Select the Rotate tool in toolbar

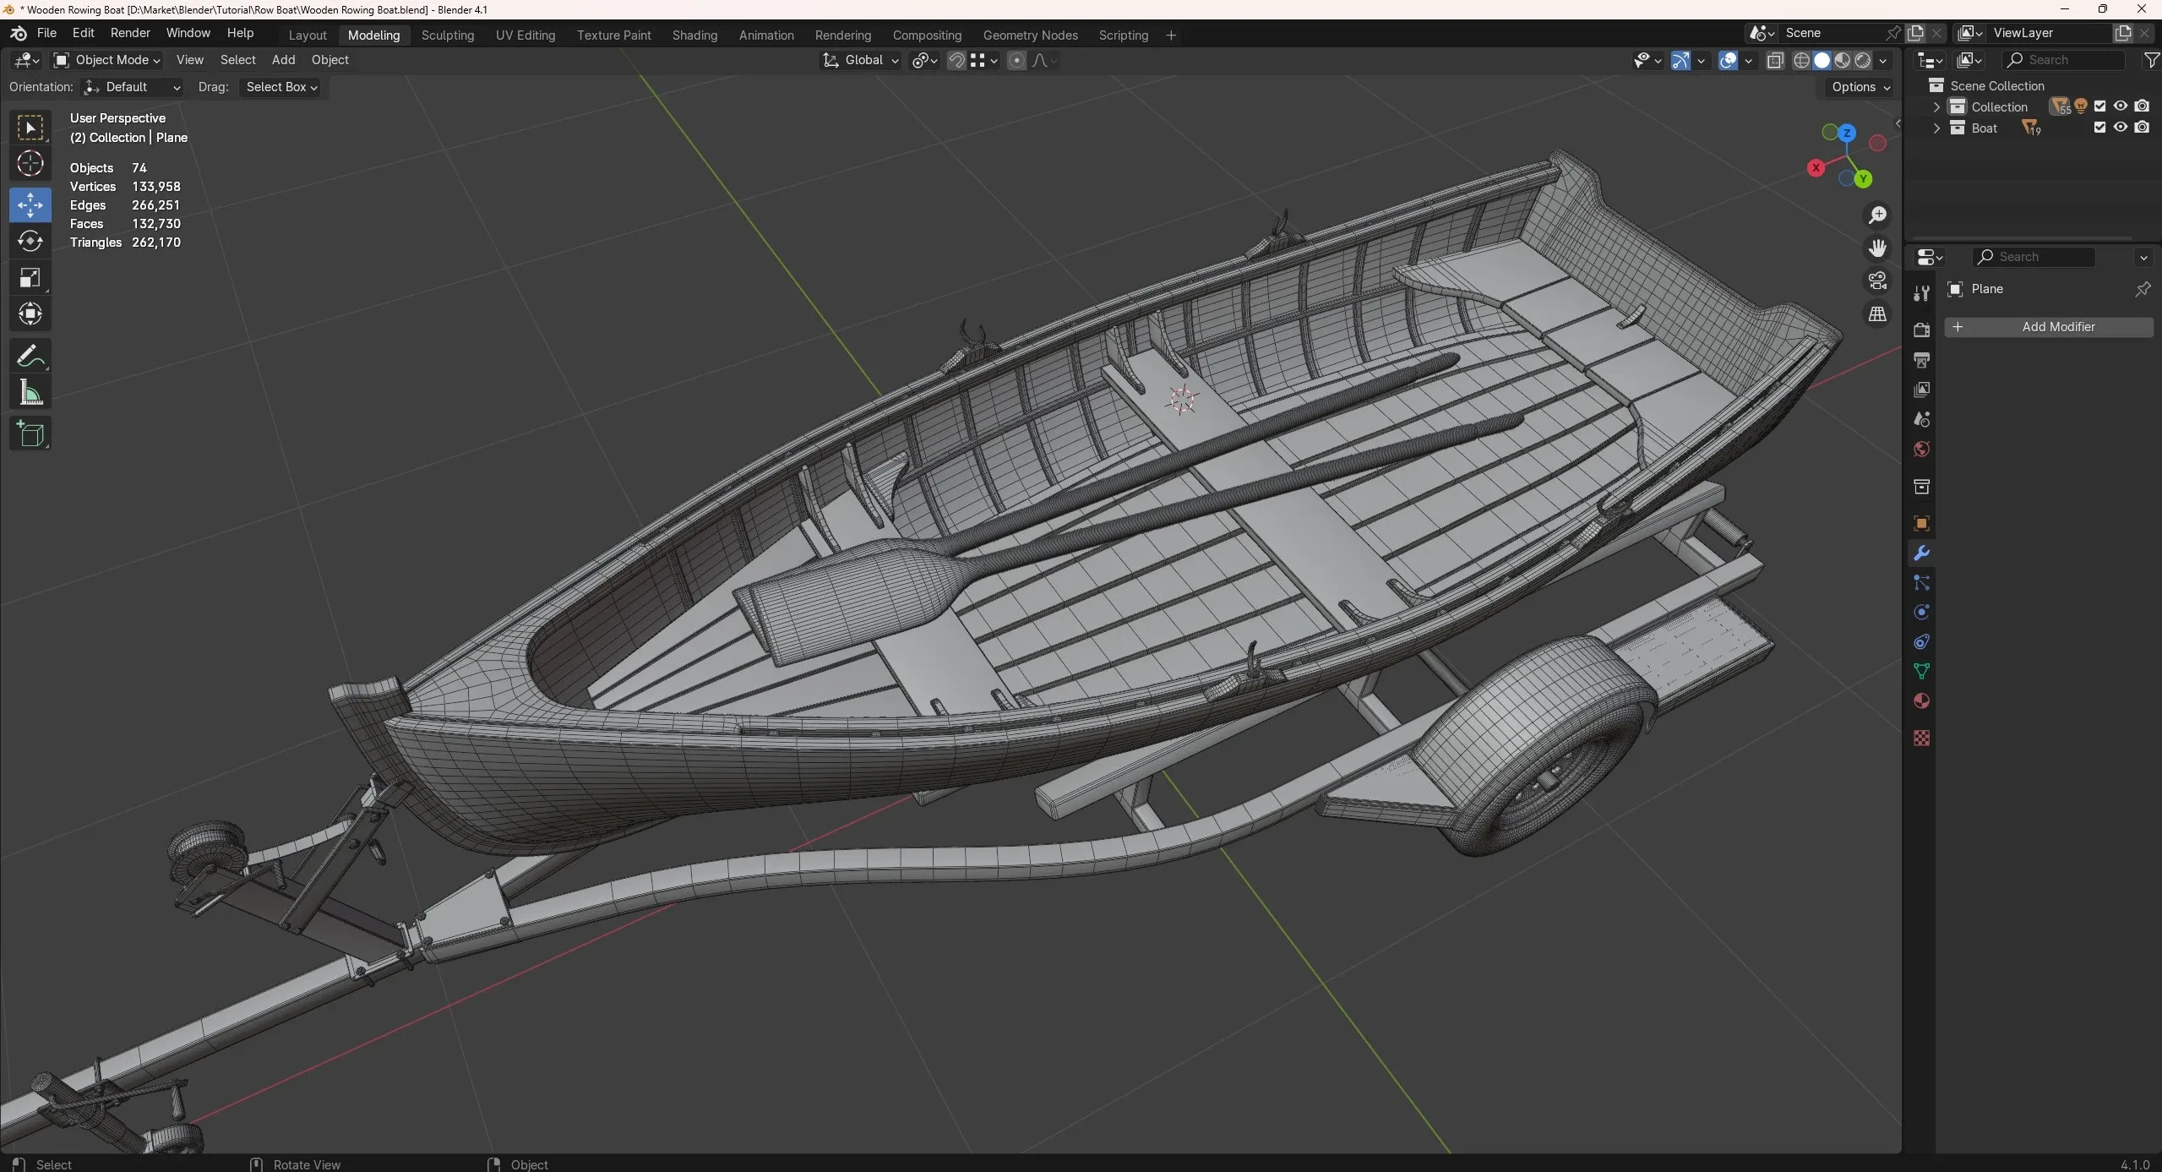click(x=30, y=242)
